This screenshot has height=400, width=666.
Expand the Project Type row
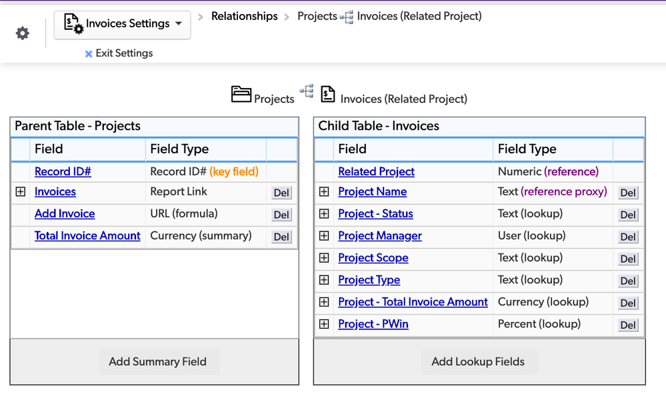(x=324, y=280)
